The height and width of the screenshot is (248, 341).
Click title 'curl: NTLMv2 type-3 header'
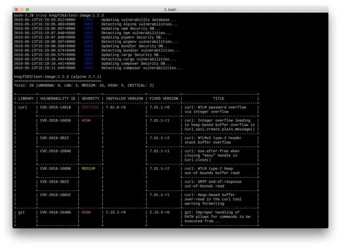coord(213,138)
